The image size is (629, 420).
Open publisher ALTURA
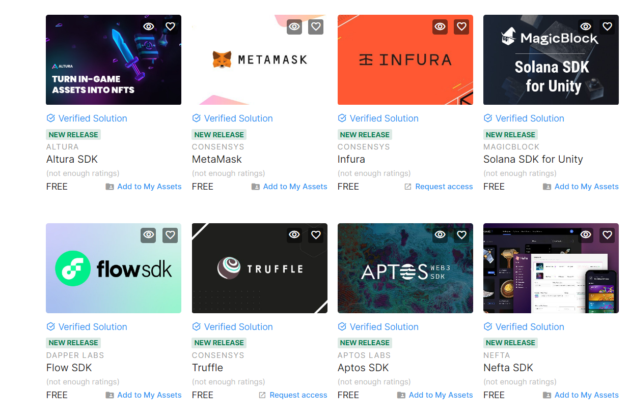point(62,147)
